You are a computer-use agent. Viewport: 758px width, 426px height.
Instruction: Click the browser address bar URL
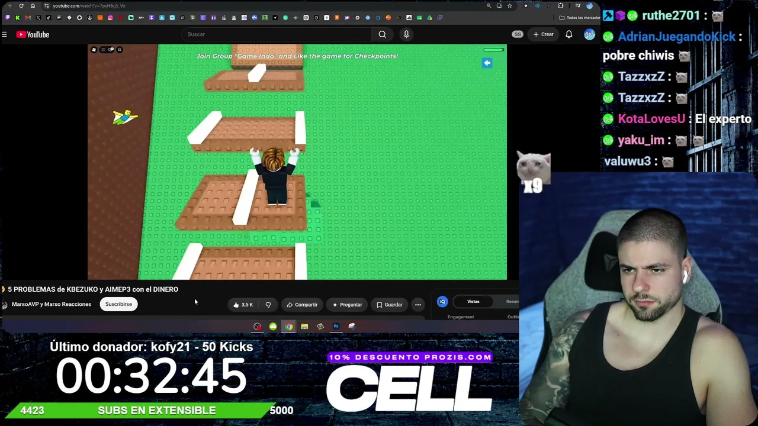pos(89,6)
